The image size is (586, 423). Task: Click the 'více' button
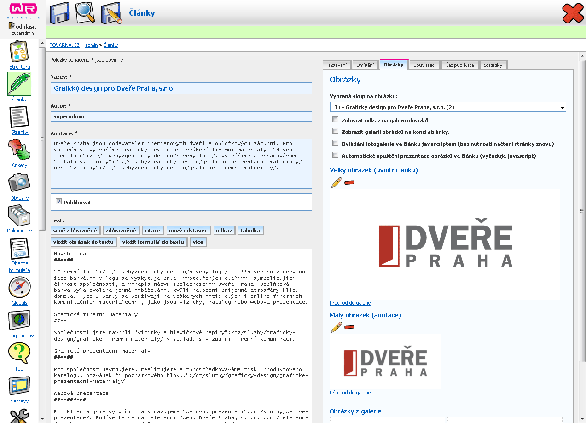pos(198,242)
